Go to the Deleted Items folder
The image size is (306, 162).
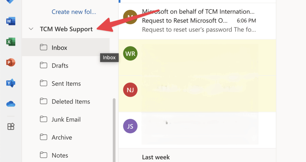(x=71, y=101)
